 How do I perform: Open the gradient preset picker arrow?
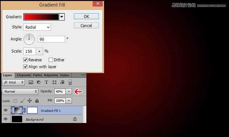62,17
